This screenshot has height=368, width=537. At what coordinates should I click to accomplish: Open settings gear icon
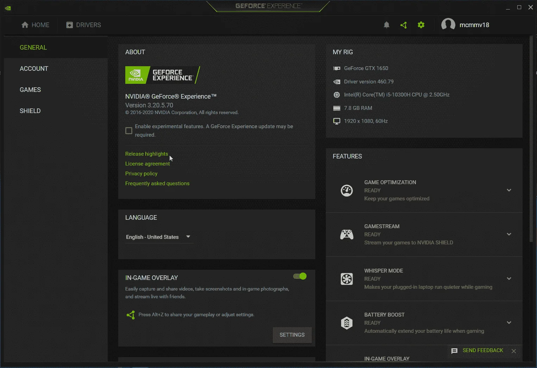pos(421,25)
